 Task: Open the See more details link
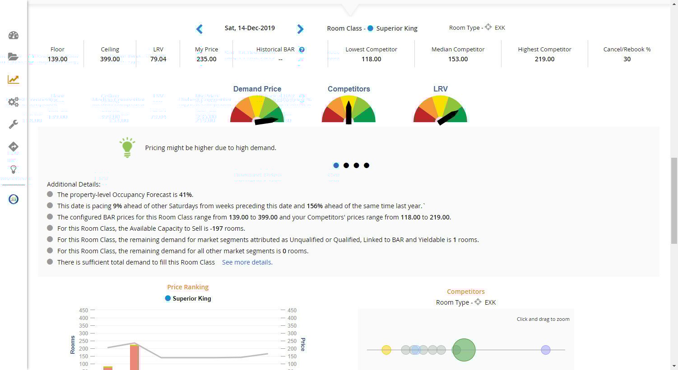pos(247,262)
